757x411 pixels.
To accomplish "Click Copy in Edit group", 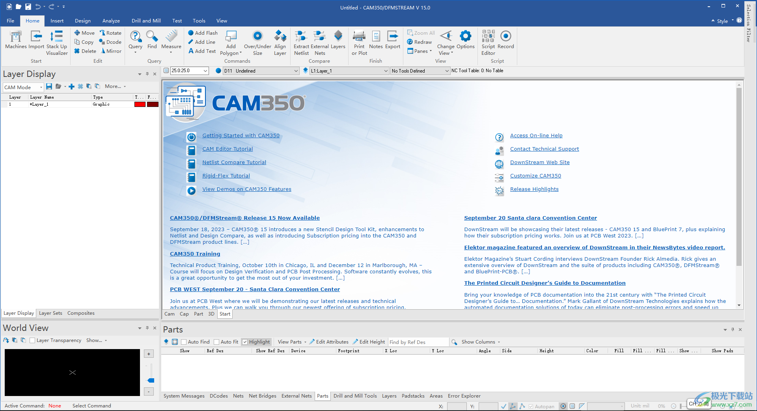I will click(84, 42).
